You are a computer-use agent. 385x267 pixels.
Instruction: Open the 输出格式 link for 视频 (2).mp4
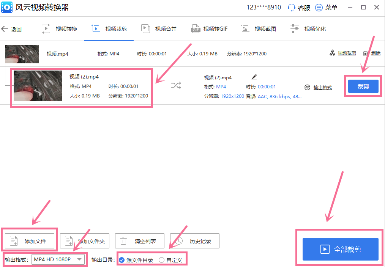(x=323, y=87)
